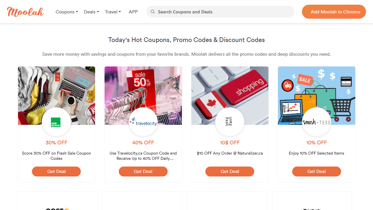Get Deal for H&R Block coupon
Screen dimensions: 373x210
pyautogui.click(x=56, y=171)
